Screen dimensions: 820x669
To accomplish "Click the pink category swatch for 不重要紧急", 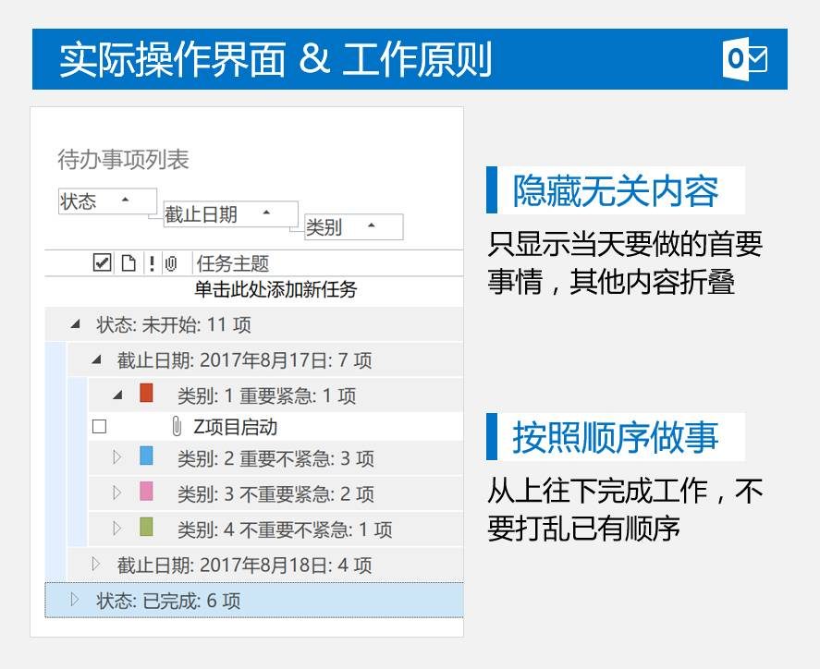I will [x=146, y=491].
